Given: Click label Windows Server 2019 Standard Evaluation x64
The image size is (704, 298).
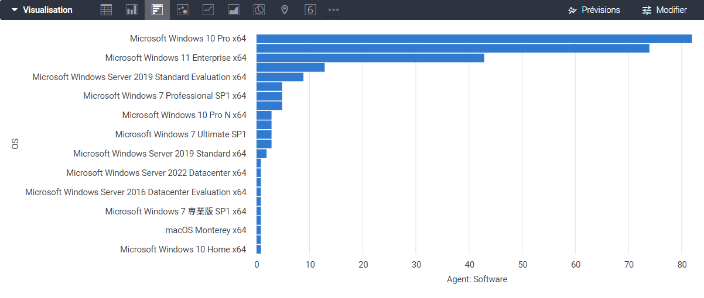Looking at the screenshot, I should click(139, 77).
